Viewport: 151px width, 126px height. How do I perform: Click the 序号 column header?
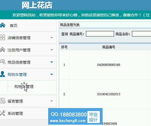[x=64, y=47]
